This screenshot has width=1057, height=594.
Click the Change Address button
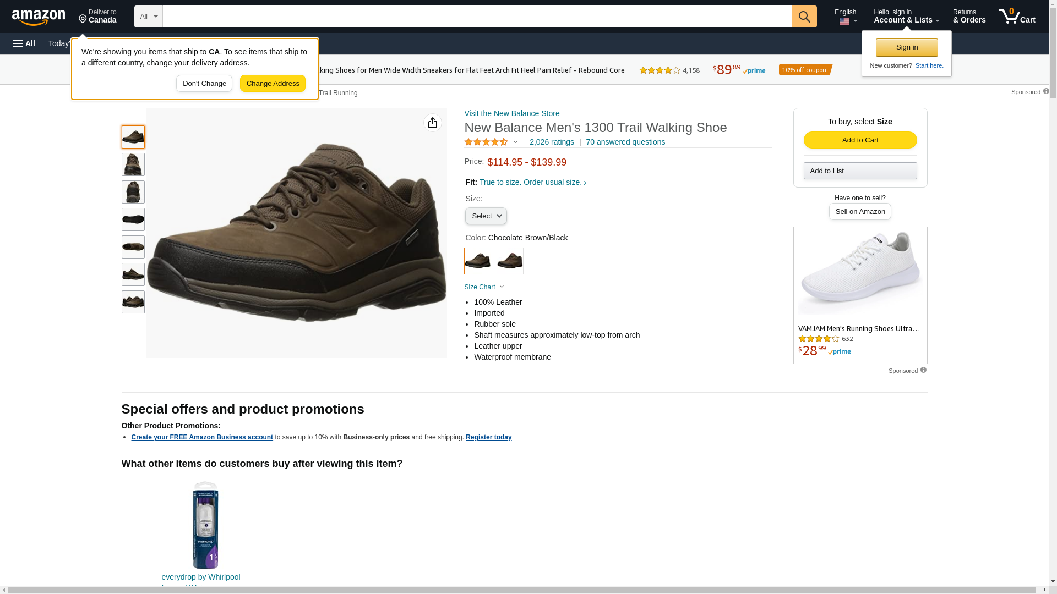coord(273,84)
